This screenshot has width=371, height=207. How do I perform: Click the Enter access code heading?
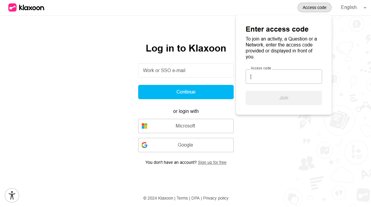coord(277,29)
